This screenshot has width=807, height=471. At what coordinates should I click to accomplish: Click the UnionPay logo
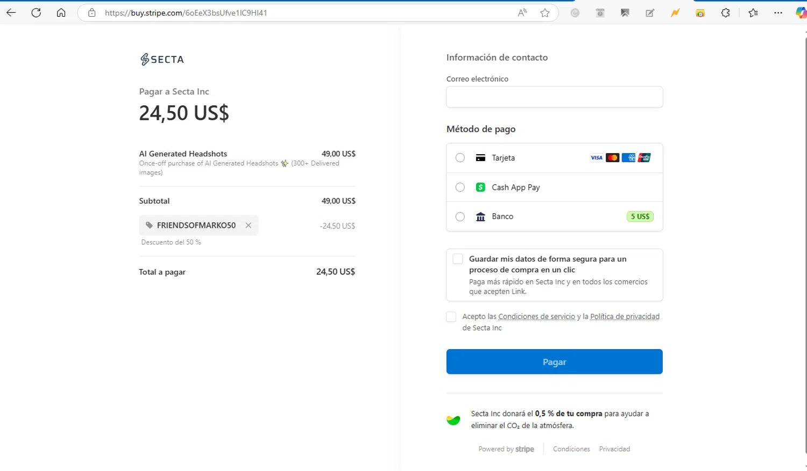(x=644, y=158)
